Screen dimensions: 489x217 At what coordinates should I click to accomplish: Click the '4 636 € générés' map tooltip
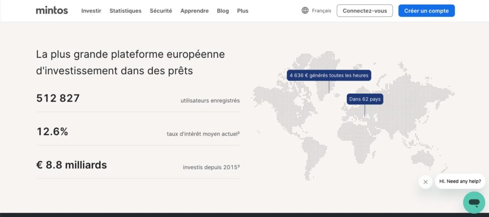pos(329,75)
